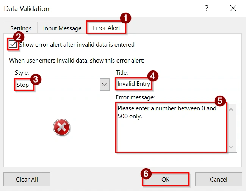Click the Clear All button

[27, 179]
